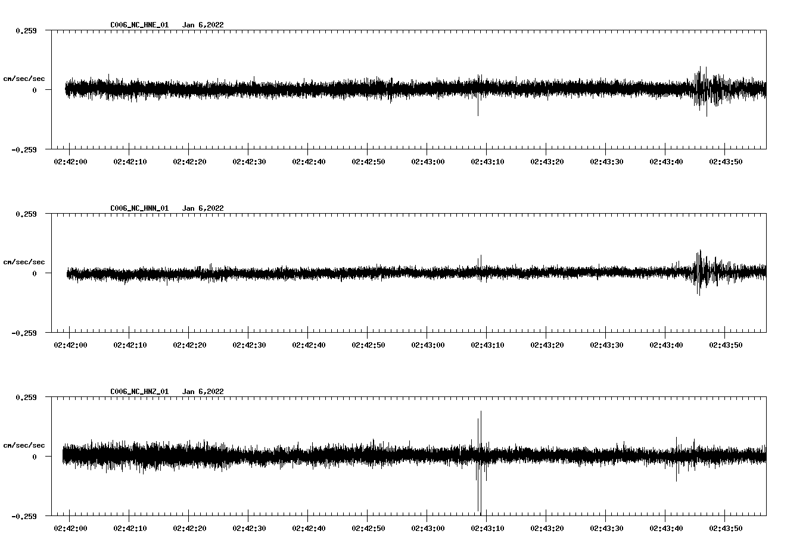The width and height of the screenshot is (809, 550).
Task: Click the 02:43:50 tick label under HNE plot
Action: pos(726,161)
